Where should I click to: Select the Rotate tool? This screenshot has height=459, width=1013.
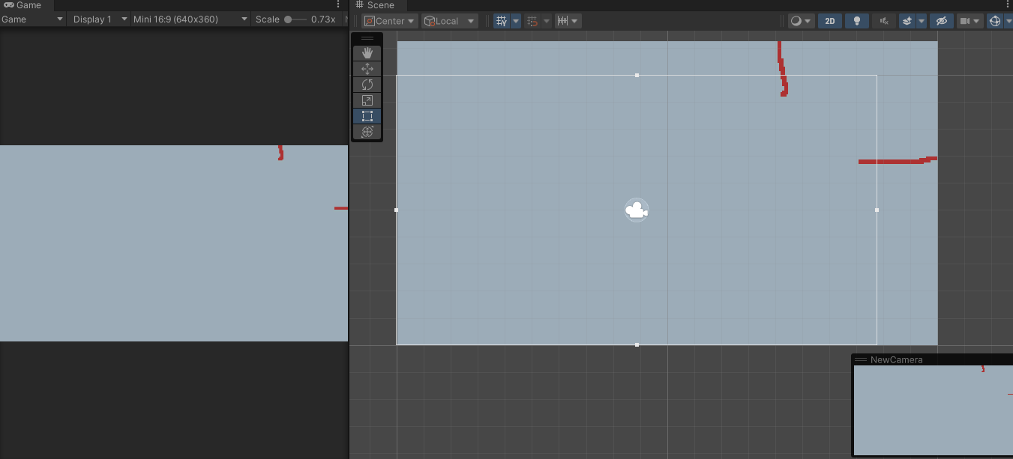[367, 84]
